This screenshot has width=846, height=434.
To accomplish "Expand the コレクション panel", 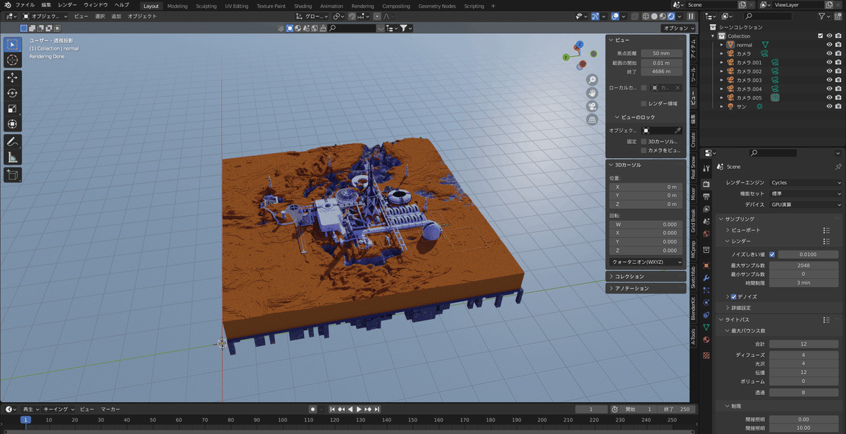I will [x=646, y=277].
